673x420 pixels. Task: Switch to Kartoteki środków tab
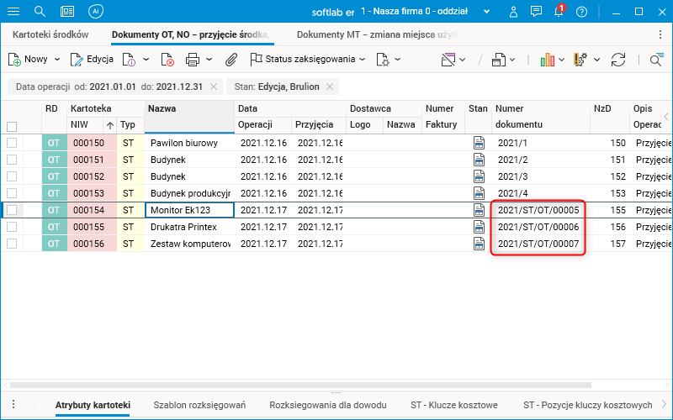click(x=50, y=34)
